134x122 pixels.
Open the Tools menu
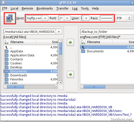(x=85, y=9)
